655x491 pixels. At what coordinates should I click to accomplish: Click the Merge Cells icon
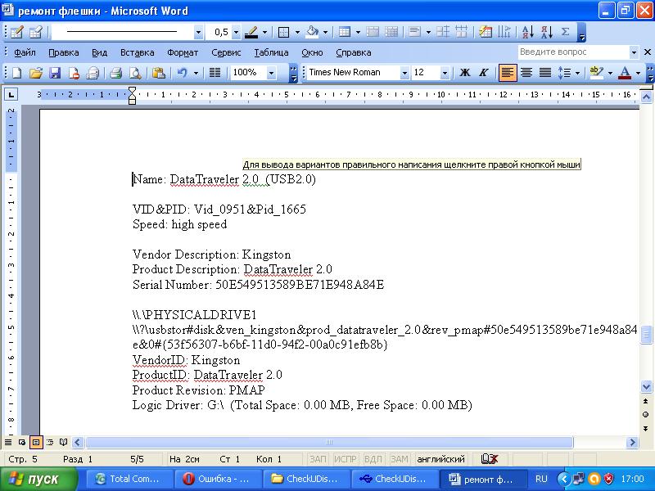pyautogui.click(x=373, y=32)
